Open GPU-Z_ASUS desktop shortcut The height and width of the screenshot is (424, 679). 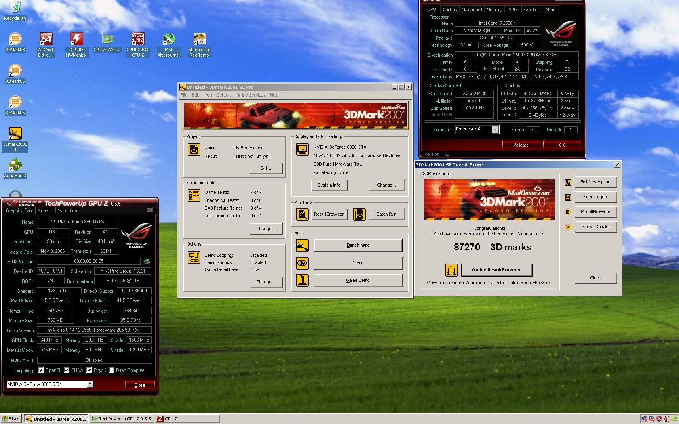pyautogui.click(x=107, y=42)
